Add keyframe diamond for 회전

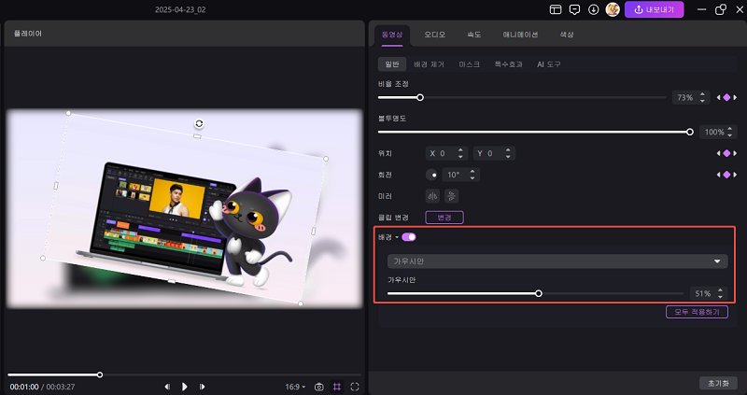click(x=726, y=175)
